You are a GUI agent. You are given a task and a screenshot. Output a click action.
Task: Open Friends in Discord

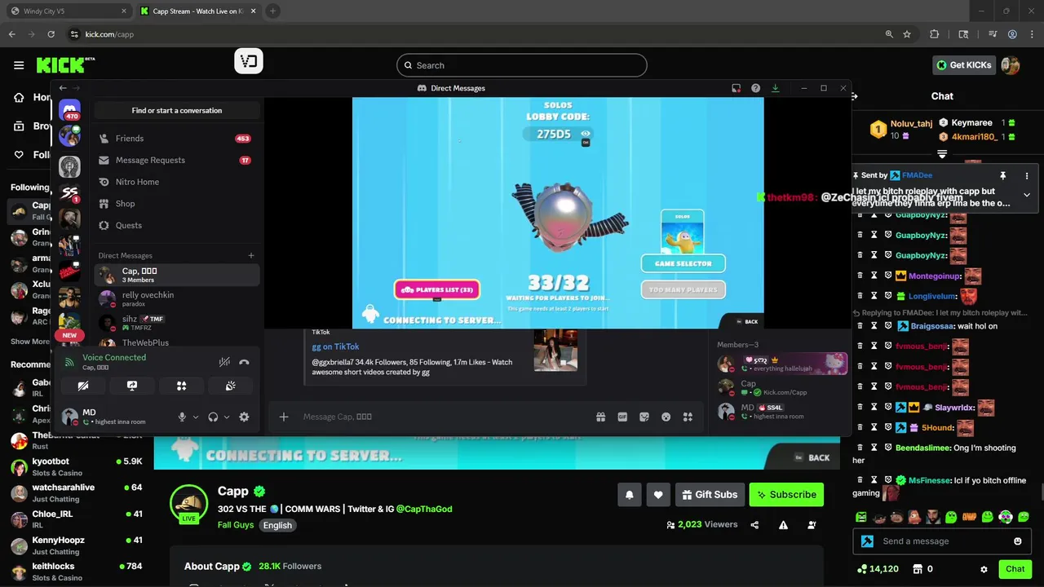(177, 139)
